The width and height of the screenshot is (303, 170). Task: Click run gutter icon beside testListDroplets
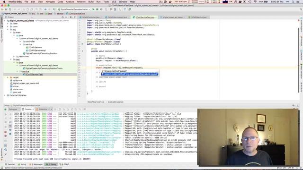(x=82, y=51)
